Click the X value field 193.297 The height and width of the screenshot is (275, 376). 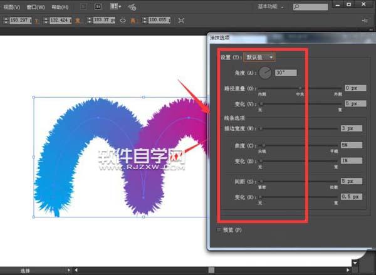[x=21, y=21]
